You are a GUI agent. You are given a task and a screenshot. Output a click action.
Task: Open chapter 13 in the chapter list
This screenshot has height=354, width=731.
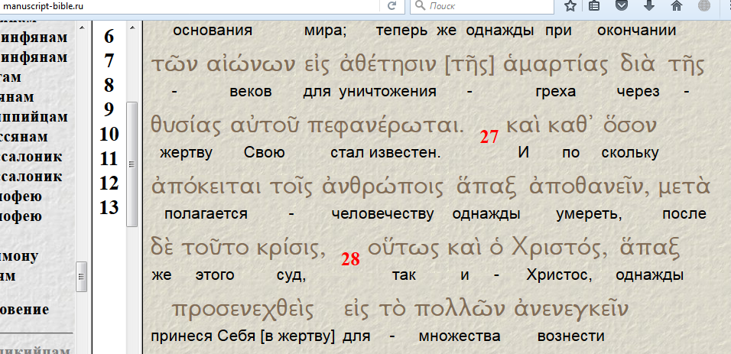[109, 207]
